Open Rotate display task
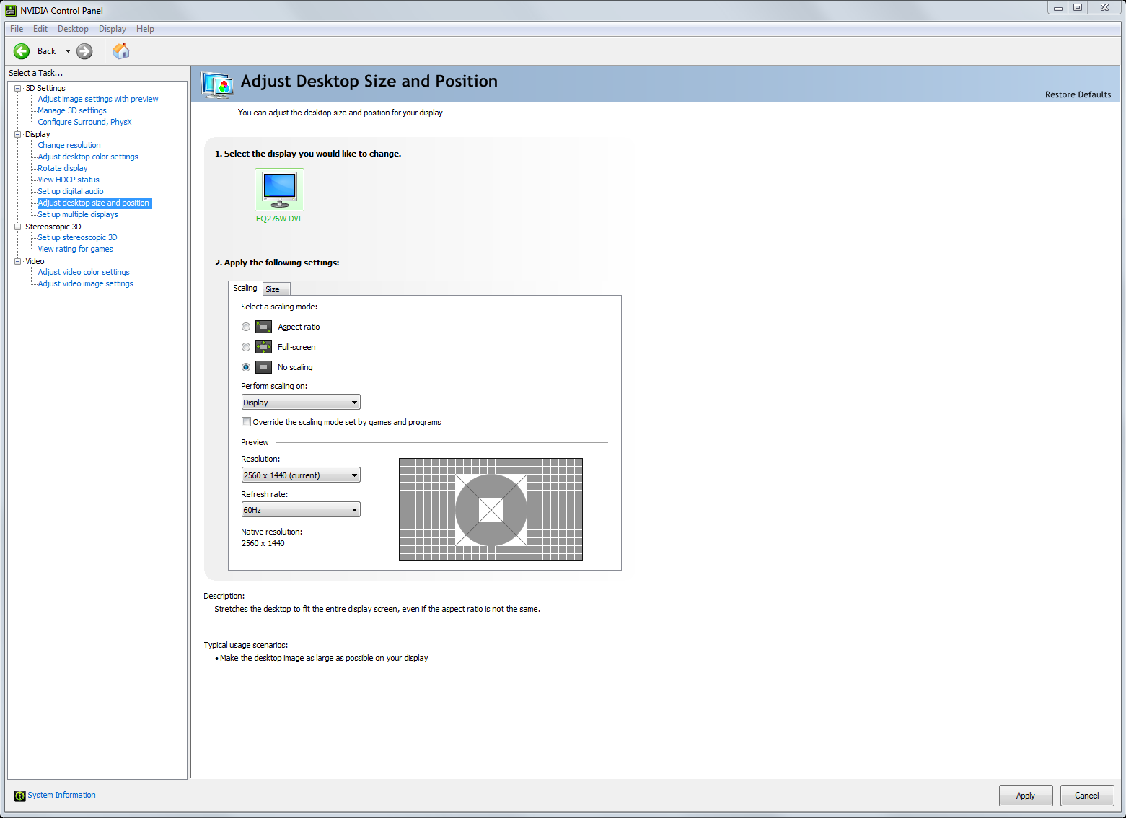This screenshot has height=818, width=1126. (x=63, y=168)
